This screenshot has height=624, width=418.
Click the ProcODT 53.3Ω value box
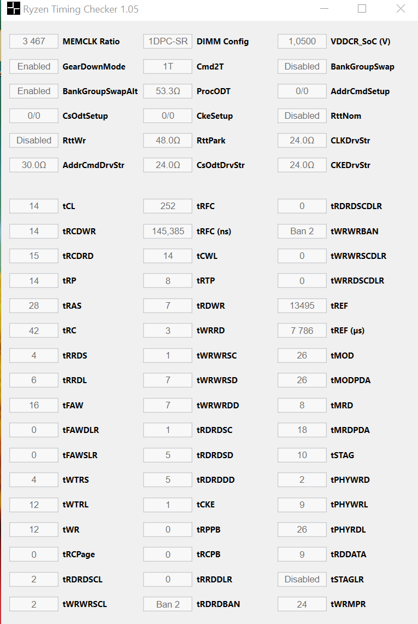[168, 91]
